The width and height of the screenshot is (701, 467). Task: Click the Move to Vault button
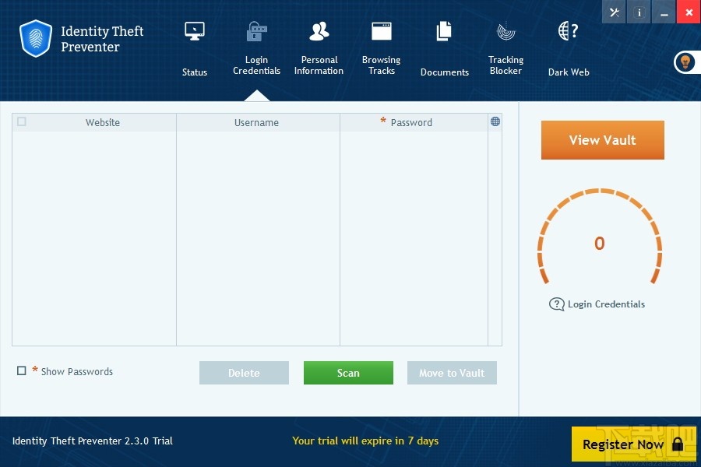pos(452,373)
